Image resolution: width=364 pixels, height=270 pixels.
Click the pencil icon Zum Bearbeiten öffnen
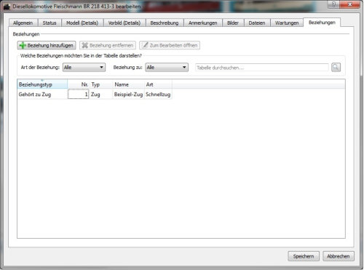(145, 45)
